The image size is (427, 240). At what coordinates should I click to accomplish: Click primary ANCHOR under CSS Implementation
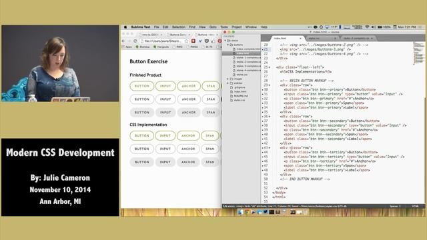point(188,135)
